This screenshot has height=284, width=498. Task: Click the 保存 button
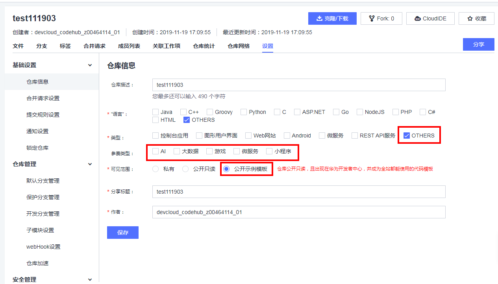click(x=123, y=233)
